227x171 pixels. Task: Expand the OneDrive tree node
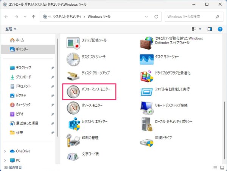point(5,151)
